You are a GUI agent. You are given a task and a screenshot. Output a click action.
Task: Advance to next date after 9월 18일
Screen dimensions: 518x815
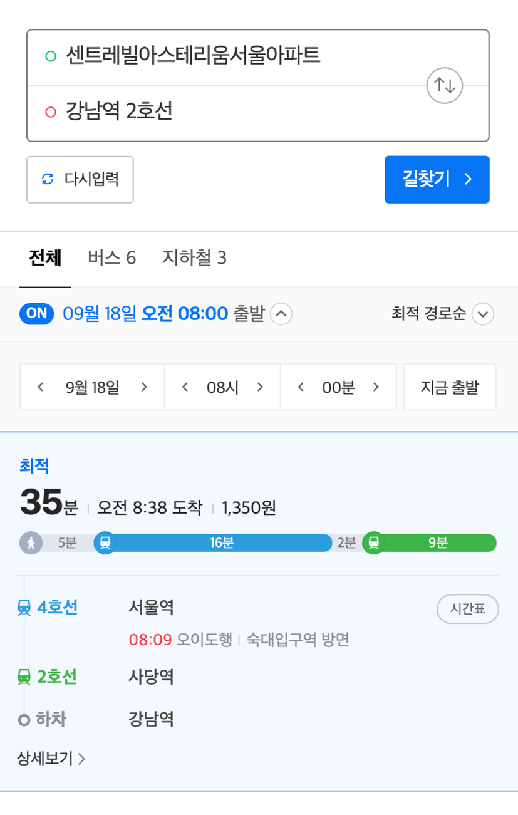tap(144, 387)
